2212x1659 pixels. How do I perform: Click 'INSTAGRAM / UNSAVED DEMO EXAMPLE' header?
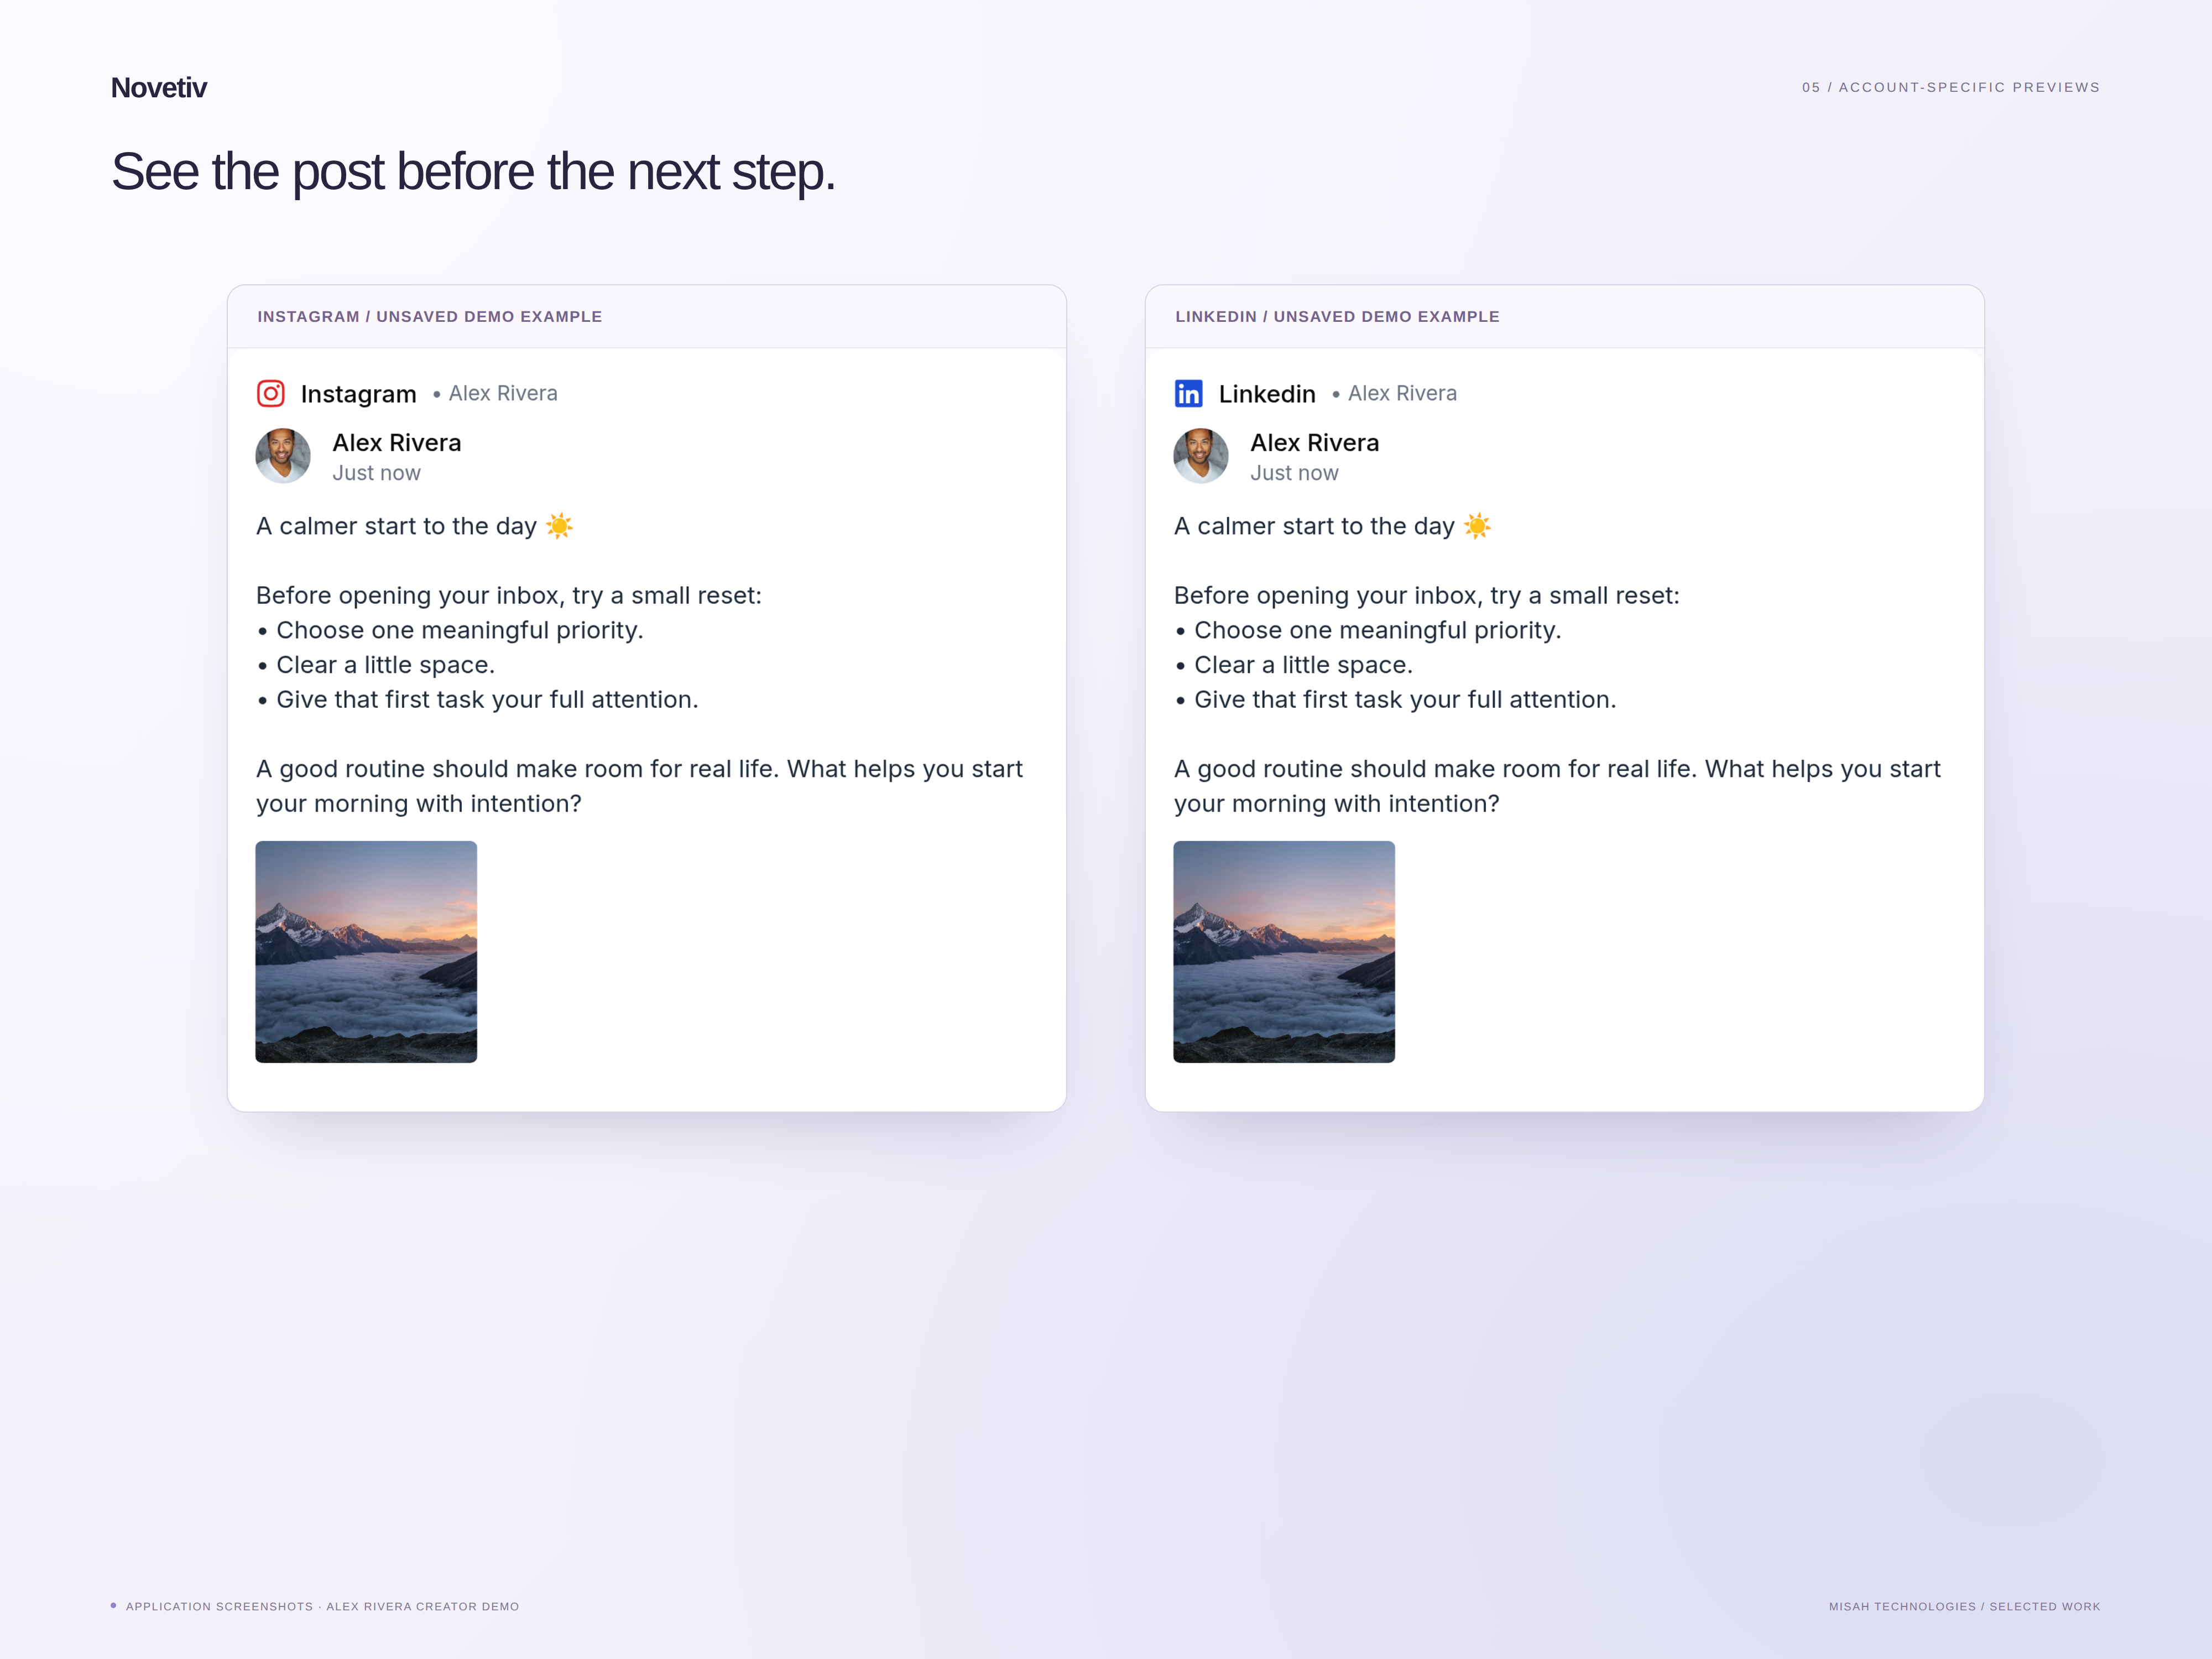pyautogui.click(x=430, y=316)
